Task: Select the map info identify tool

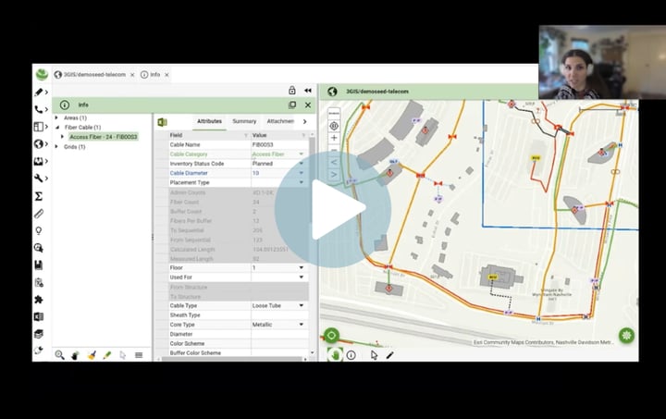Action: tap(351, 355)
